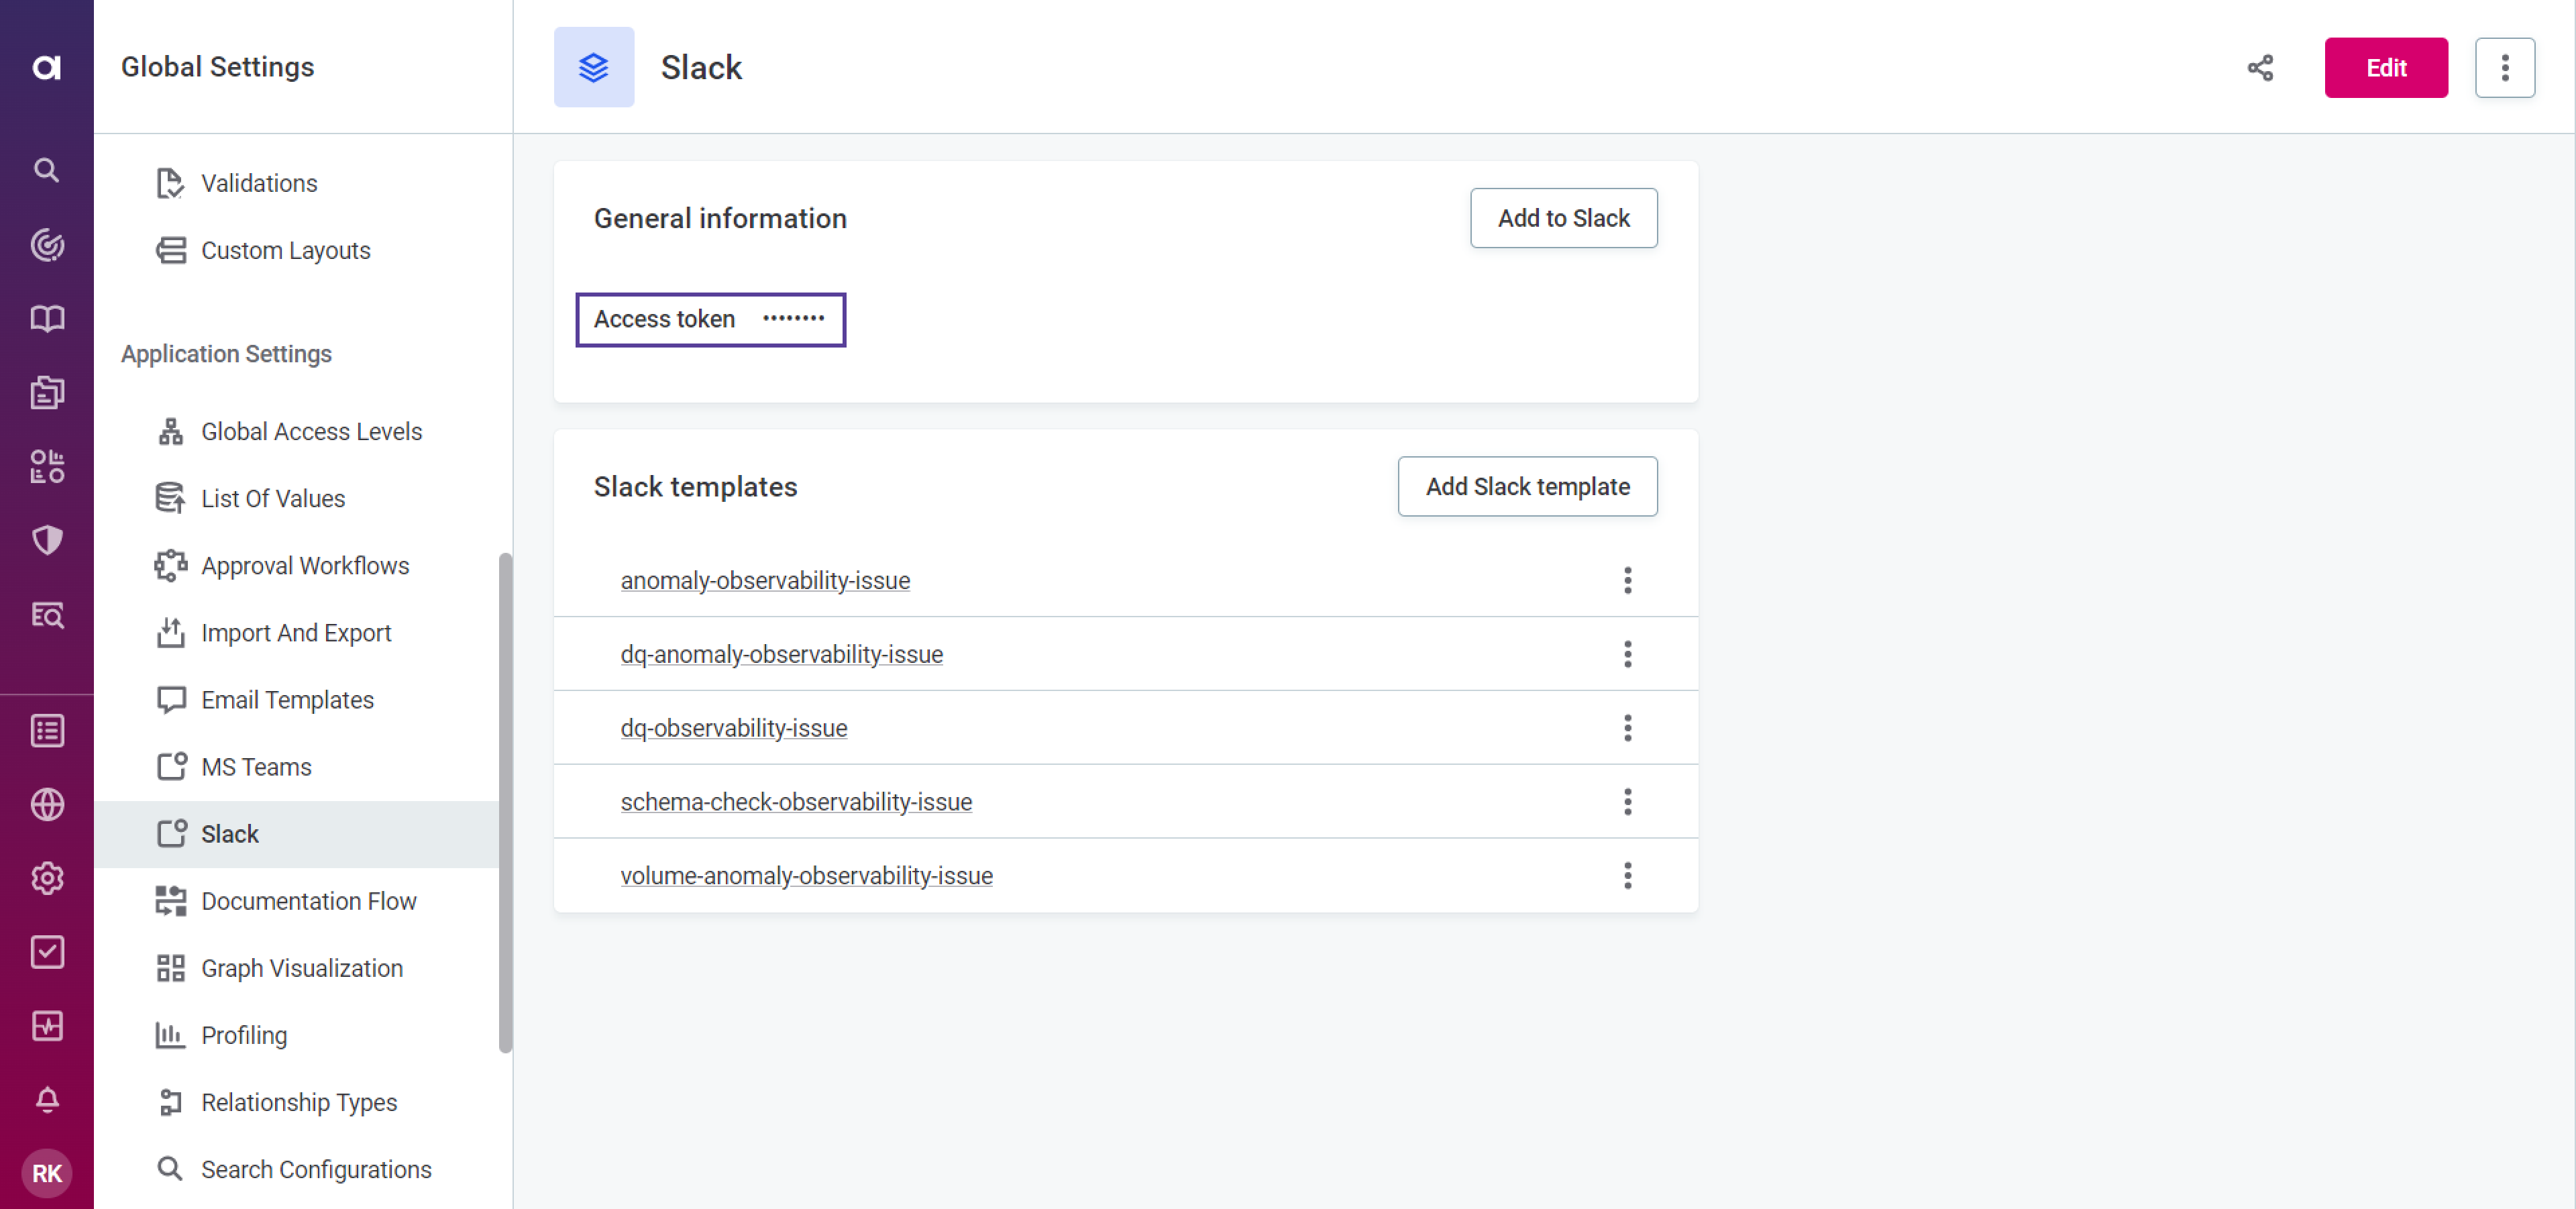Select the goals/targets icon in sidebar
2576x1209 pixels.
pyautogui.click(x=46, y=245)
